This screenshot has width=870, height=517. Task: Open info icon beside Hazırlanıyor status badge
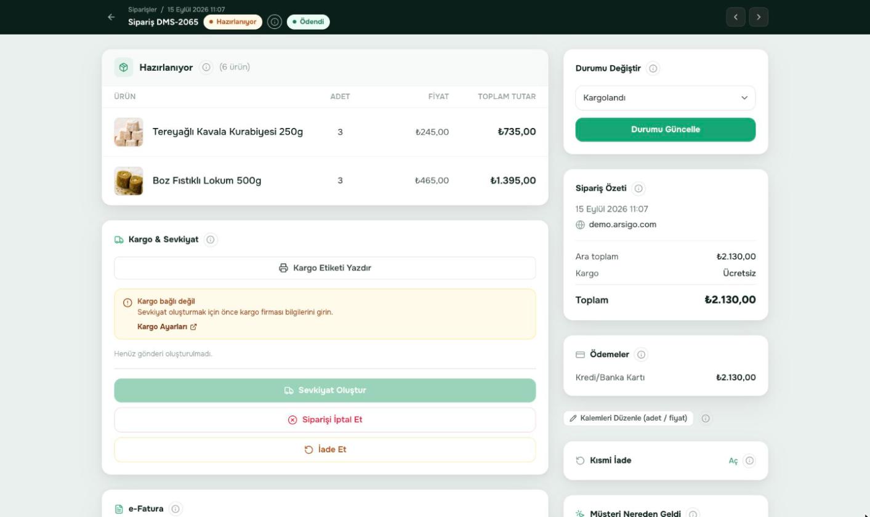click(275, 22)
